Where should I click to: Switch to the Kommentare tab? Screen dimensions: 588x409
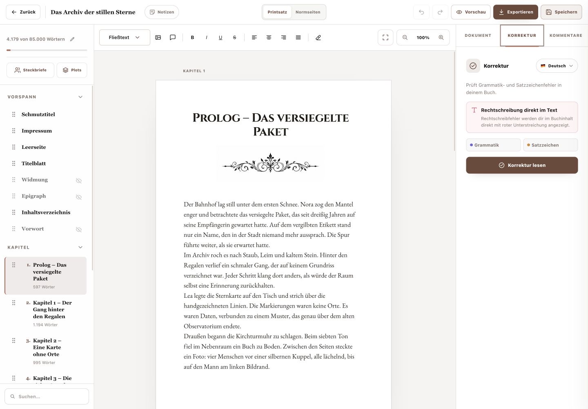(566, 36)
